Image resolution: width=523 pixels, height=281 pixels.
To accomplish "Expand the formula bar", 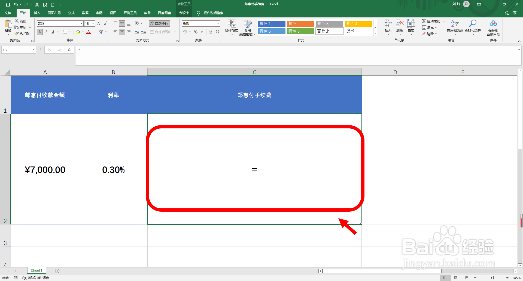I will pos(519,50).
